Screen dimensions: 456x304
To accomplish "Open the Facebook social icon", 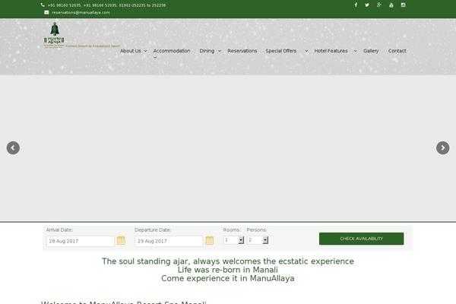I will tap(356, 5).
